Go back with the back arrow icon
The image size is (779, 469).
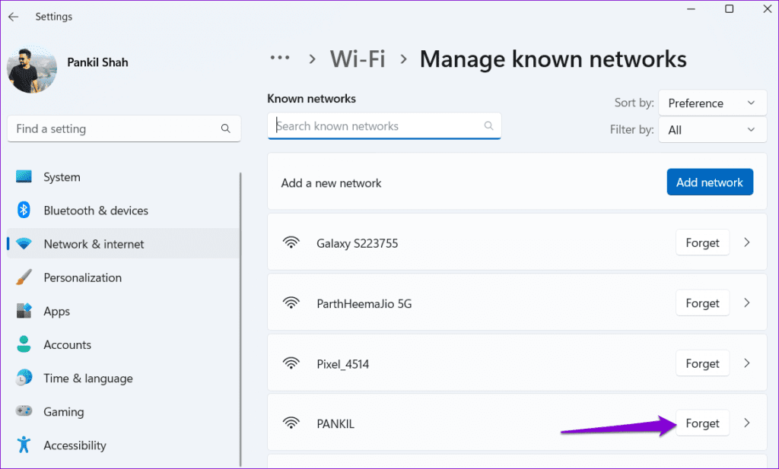point(14,17)
